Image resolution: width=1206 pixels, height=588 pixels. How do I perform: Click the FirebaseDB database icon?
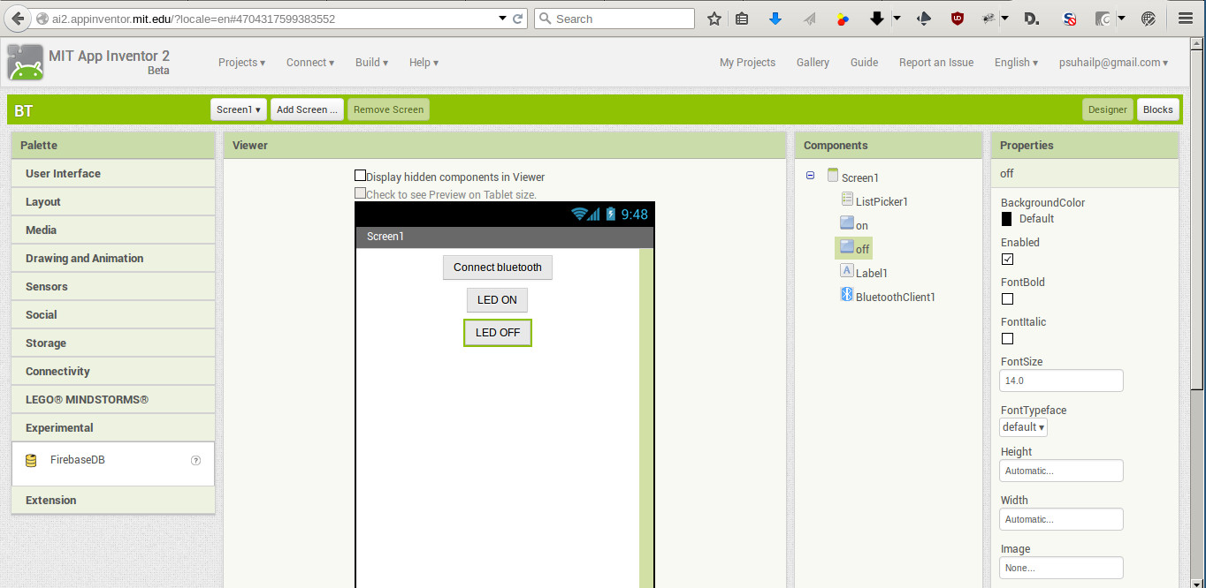coord(31,460)
